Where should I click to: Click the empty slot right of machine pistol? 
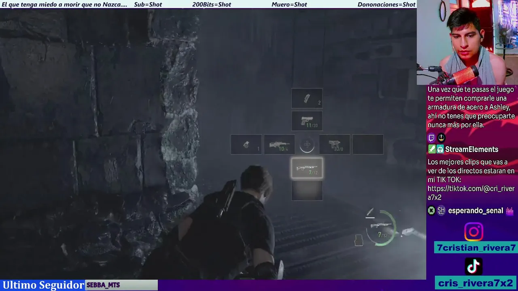pyautogui.click(x=368, y=145)
